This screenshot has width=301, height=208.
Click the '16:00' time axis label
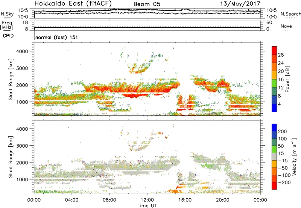click(185, 200)
